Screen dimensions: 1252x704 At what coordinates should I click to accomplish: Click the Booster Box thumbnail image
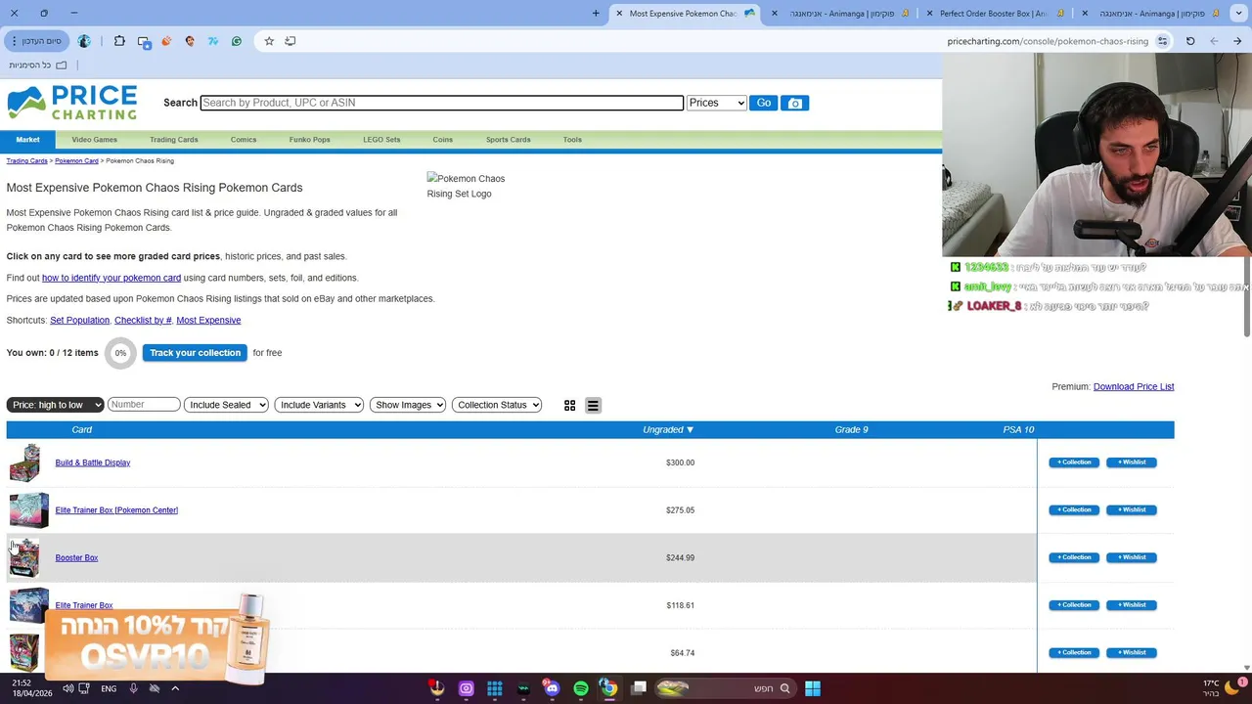click(x=24, y=557)
